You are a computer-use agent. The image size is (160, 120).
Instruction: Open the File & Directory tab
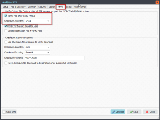tap(18, 7)
